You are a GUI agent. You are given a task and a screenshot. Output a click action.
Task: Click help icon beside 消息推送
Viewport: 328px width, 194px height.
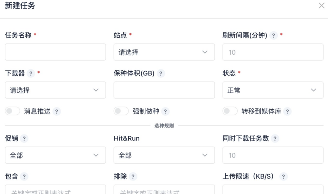click(x=56, y=112)
